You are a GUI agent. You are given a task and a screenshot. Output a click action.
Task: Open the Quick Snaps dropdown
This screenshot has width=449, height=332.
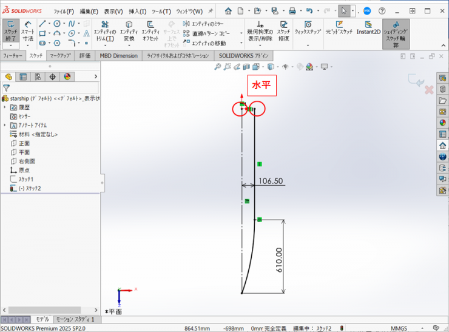point(309,28)
